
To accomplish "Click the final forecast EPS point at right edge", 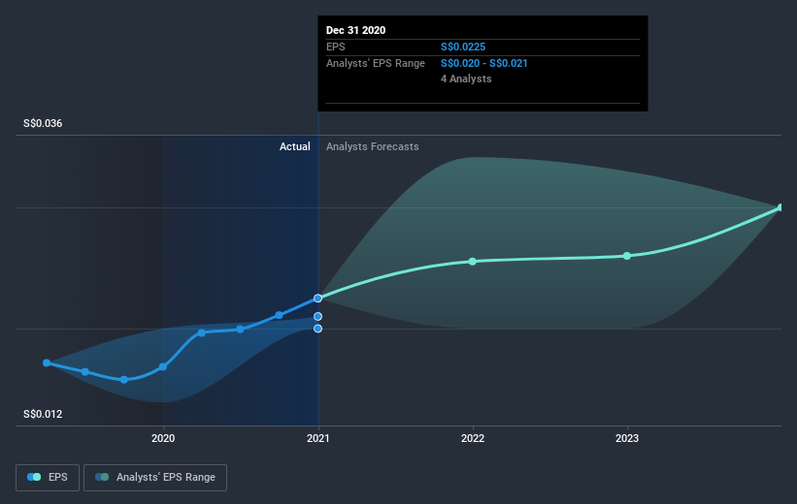I will pyautogui.click(x=780, y=207).
